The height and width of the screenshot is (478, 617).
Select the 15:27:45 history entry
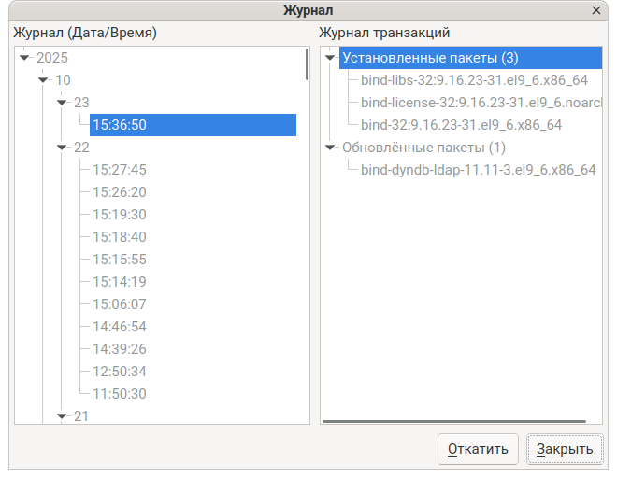(120, 170)
